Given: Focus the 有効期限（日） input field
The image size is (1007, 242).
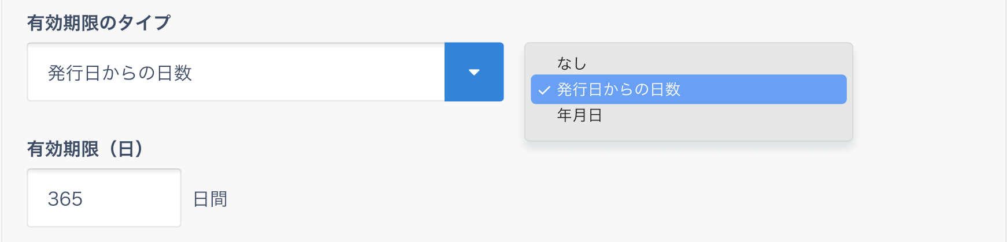Looking at the screenshot, I should point(104,198).
